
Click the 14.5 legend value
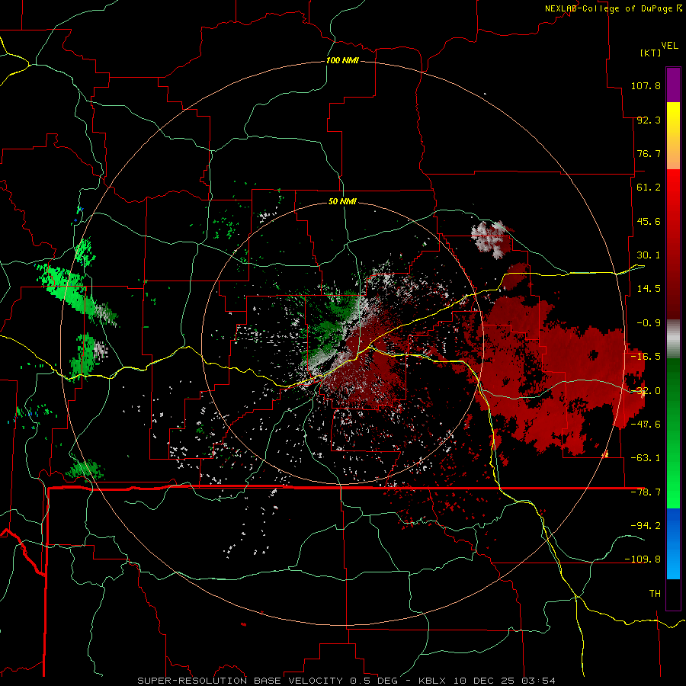tap(649, 289)
